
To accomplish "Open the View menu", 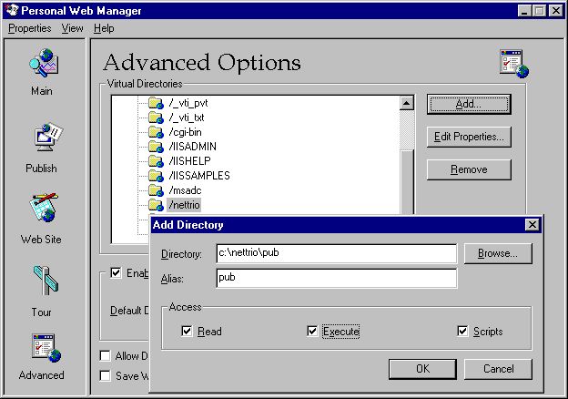I will [x=72, y=28].
